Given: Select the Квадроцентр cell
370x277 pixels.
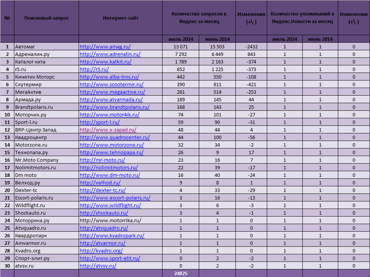Looking at the screenshot, I should click(x=46, y=137).
